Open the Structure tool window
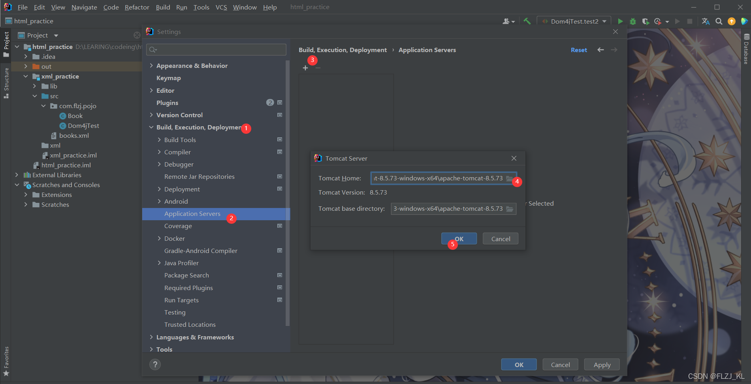 point(6,83)
